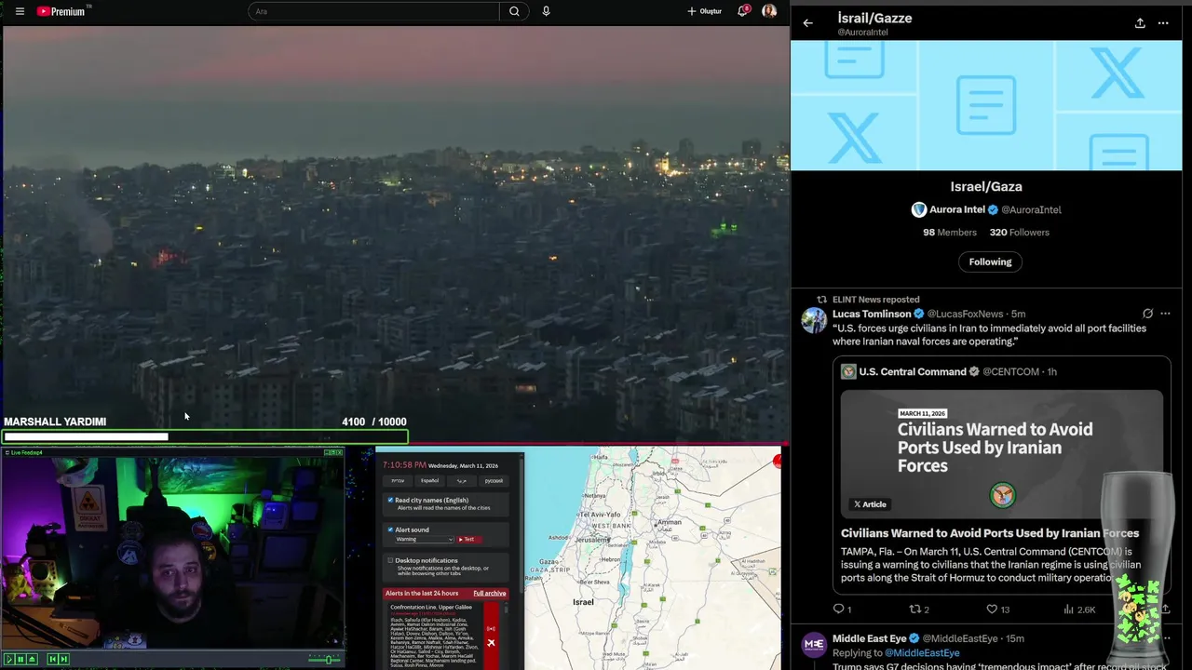
Task: Click the Live Feed eject button
Action: tap(33, 659)
